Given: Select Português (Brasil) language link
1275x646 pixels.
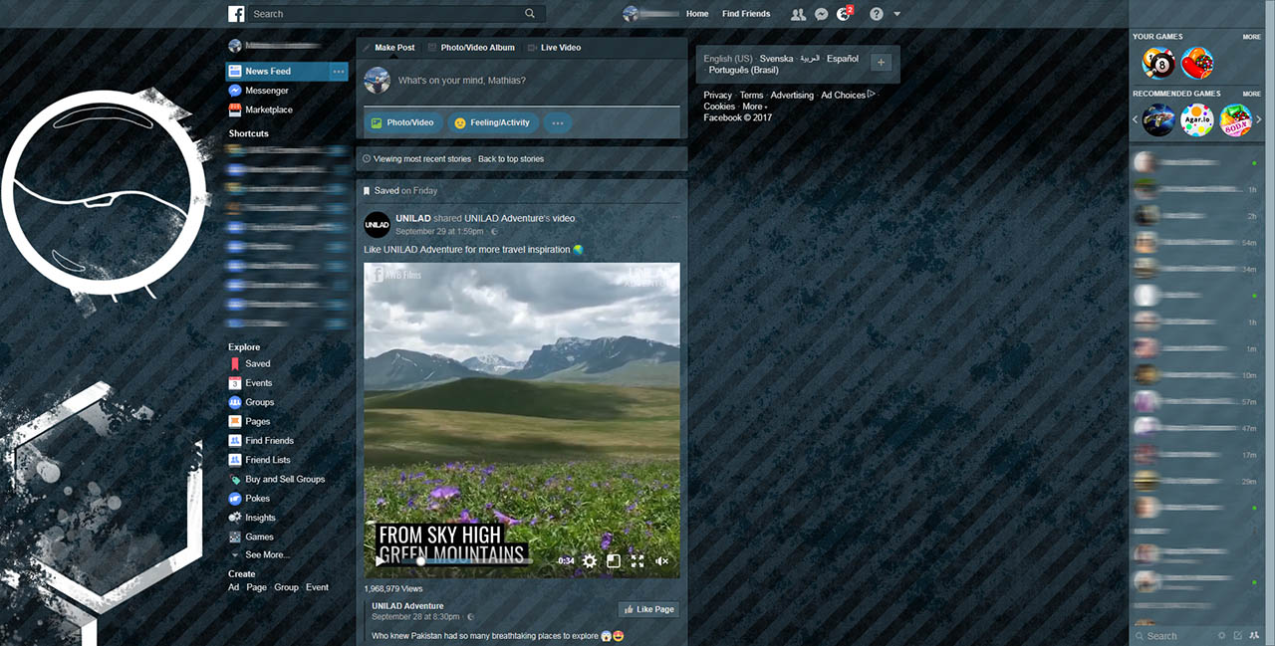Looking at the screenshot, I should 743,71.
